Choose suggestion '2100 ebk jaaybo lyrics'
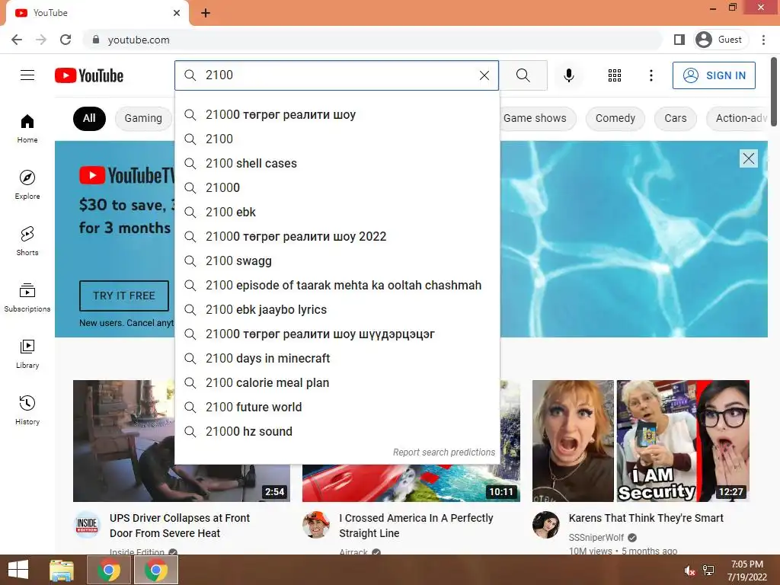780x585 pixels. (337, 309)
